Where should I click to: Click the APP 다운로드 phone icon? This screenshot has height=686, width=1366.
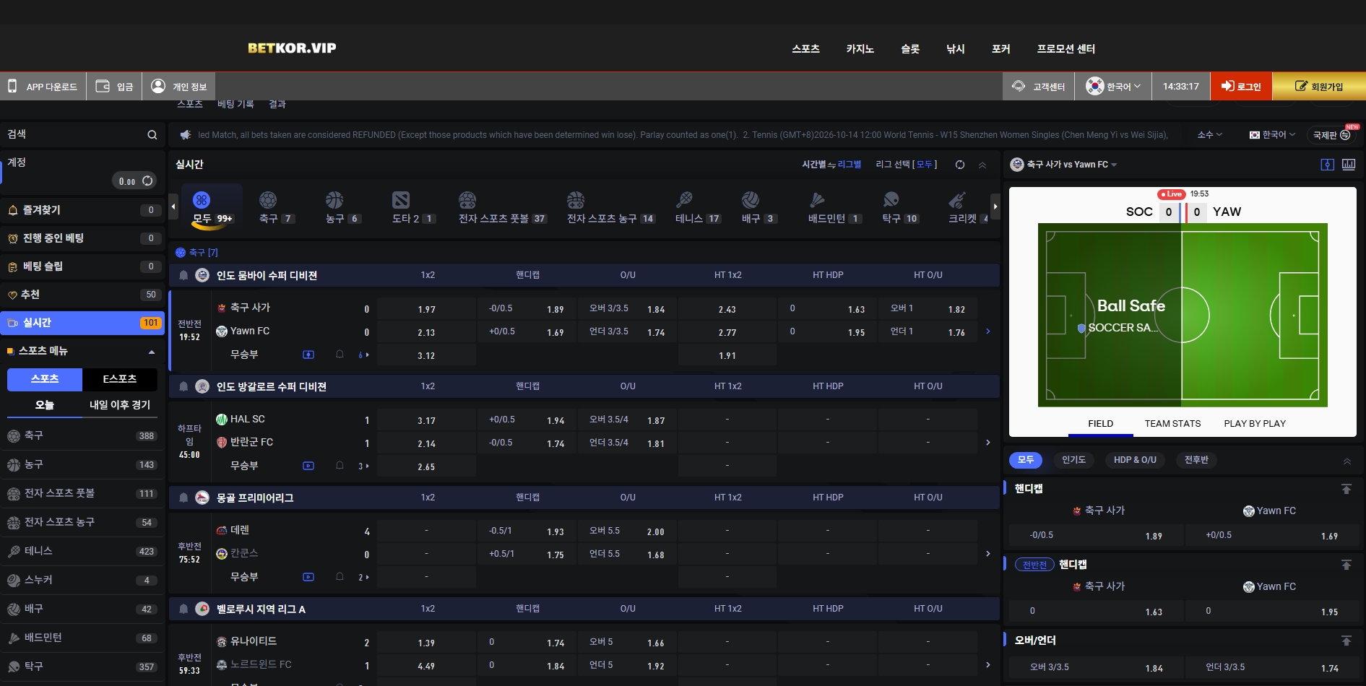pos(12,86)
